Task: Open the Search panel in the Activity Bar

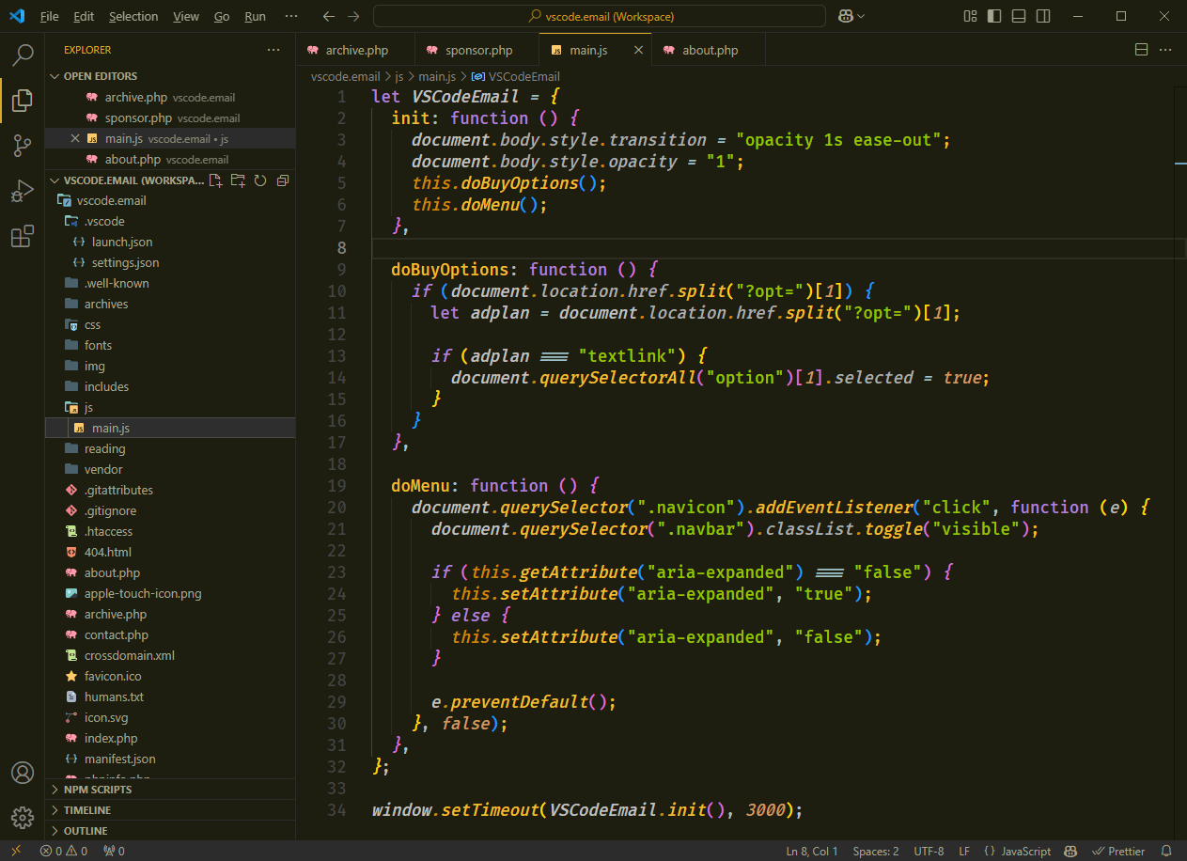Action: tap(23, 55)
